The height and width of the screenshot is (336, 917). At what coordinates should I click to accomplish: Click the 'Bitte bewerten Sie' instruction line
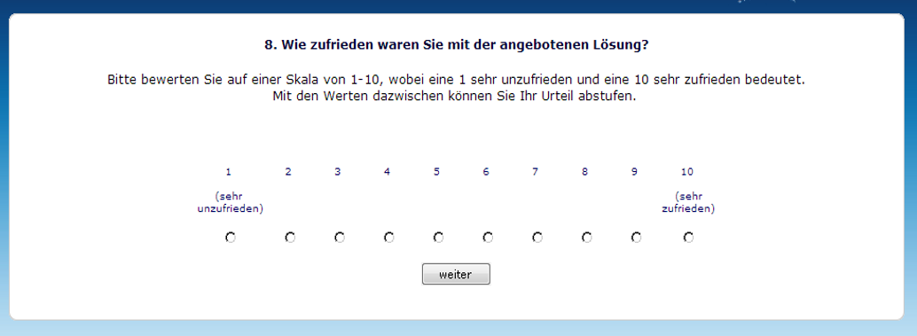[x=456, y=80]
